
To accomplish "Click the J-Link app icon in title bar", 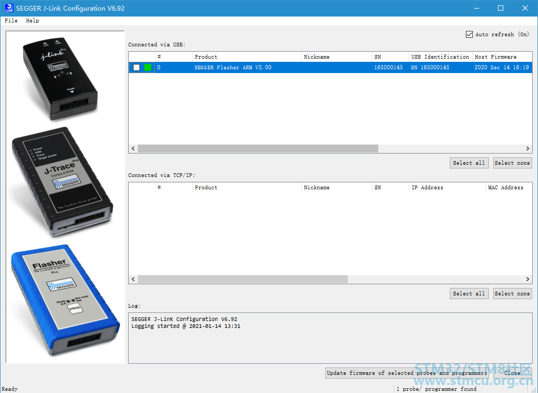I will coord(9,8).
